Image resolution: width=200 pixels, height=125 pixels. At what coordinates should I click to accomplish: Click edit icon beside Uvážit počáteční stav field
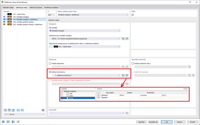(x=189, y=67)
